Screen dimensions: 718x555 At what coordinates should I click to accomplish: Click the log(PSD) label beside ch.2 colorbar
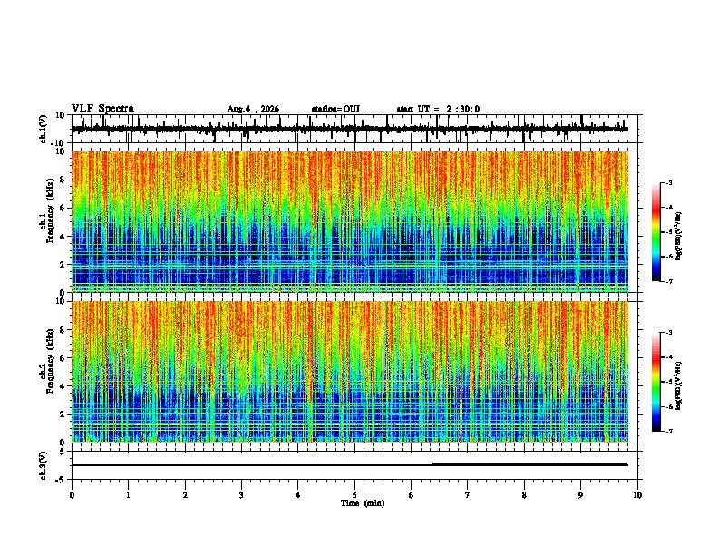pyautogui.click(x=678, y=386)
